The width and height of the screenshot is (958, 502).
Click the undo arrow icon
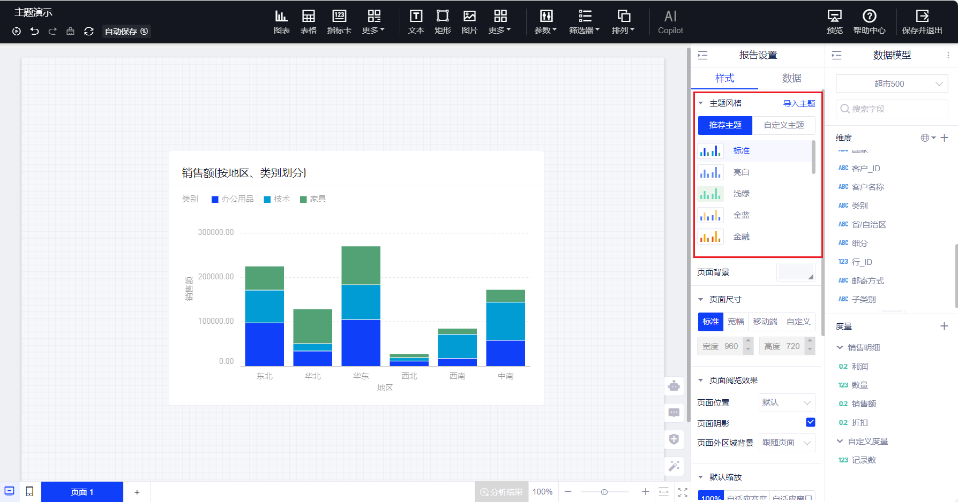pyautogui.click(x=35, y=32)
